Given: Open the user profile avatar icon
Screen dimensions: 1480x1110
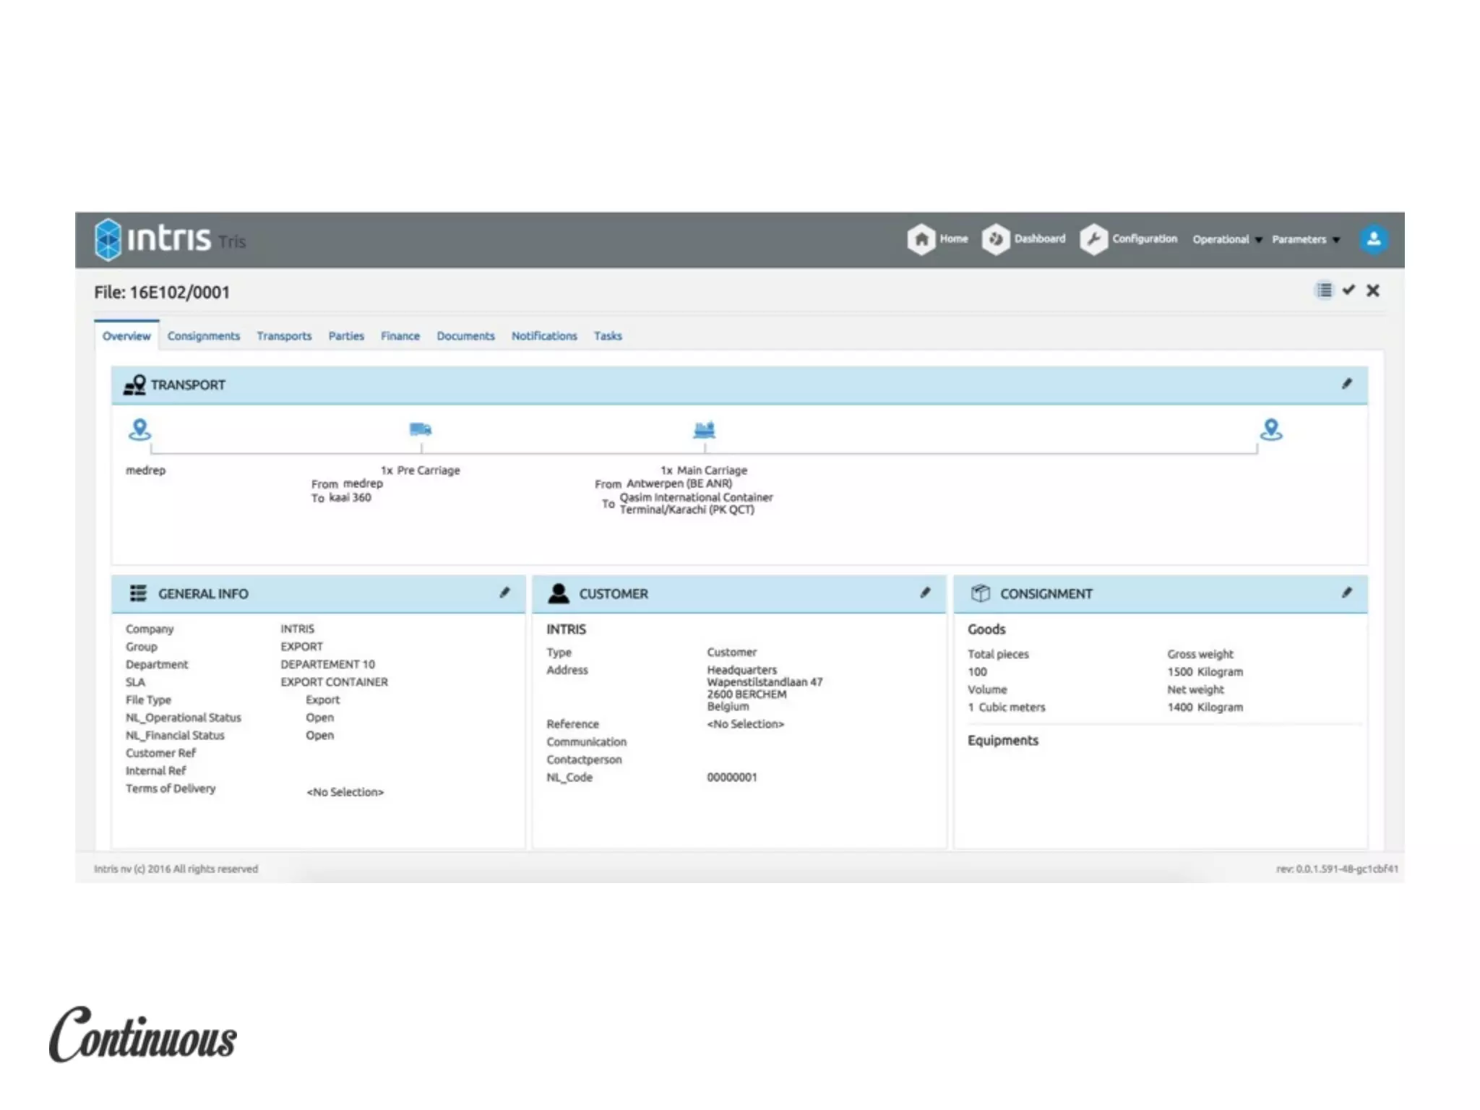Looking at the screenshot, I should point(1373,239).
